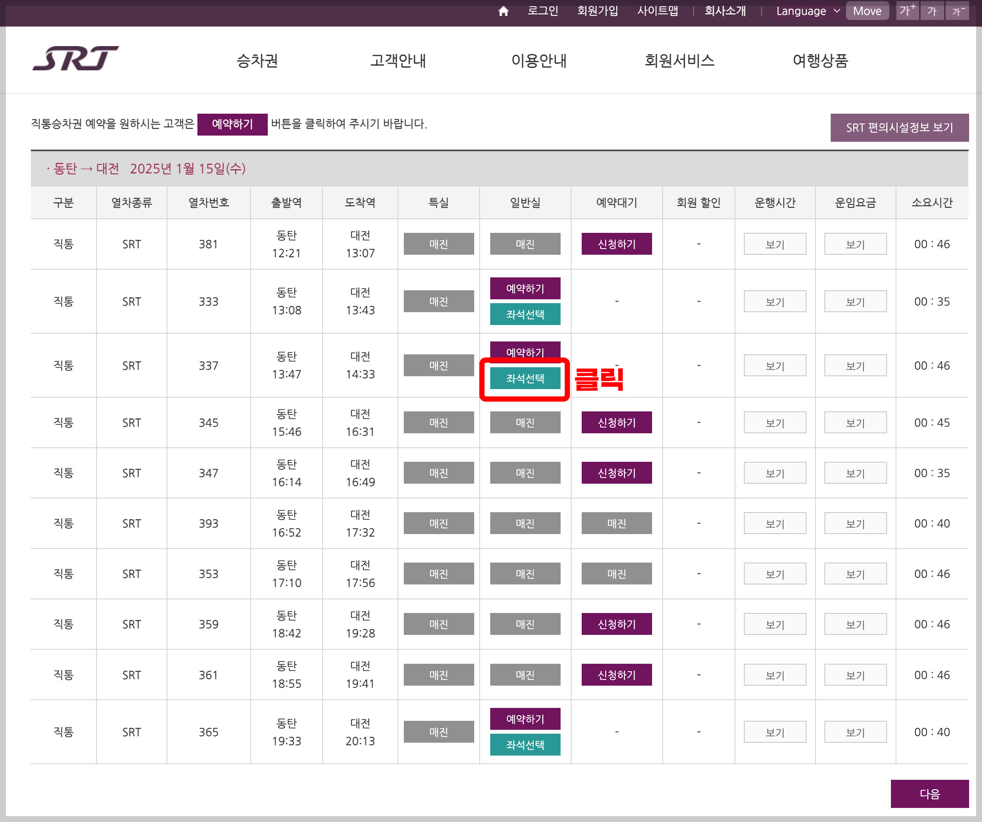982x822 pixels.
Task: Open the 승차권 menu
Action: coord(257,61)
